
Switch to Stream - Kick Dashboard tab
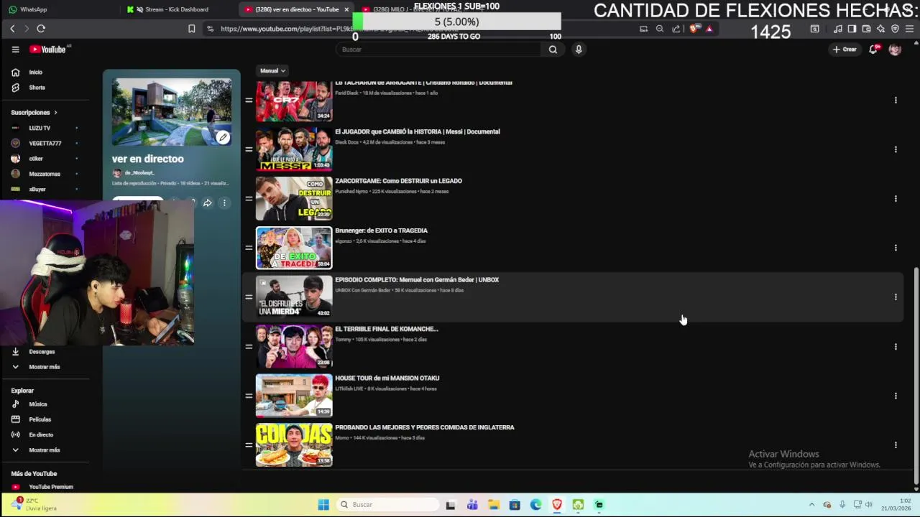point(176,9)
